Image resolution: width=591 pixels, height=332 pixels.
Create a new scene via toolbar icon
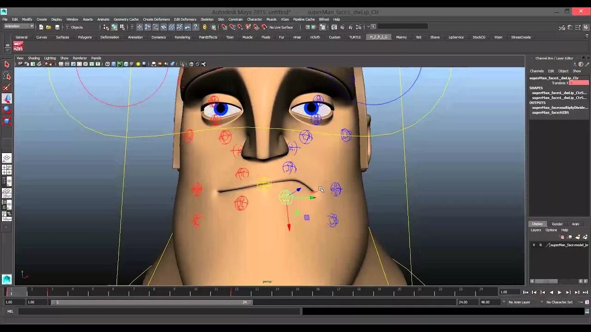point(41,27)
